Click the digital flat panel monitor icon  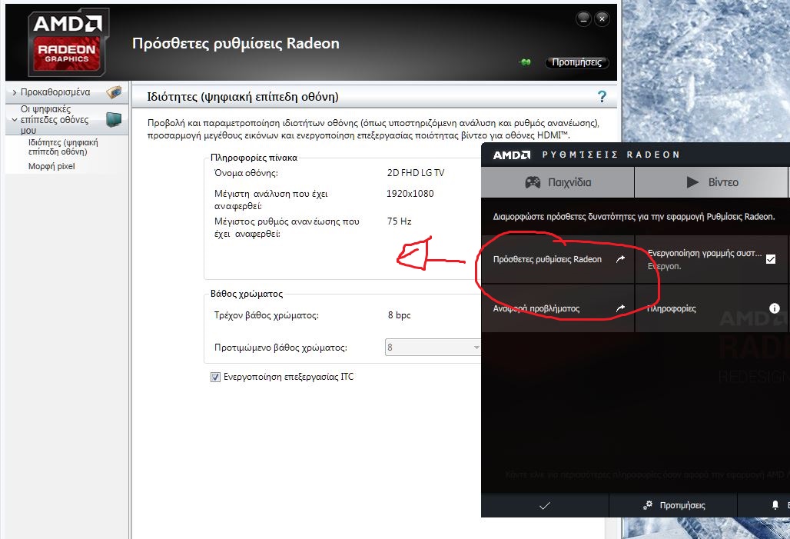tap(115, 119)
